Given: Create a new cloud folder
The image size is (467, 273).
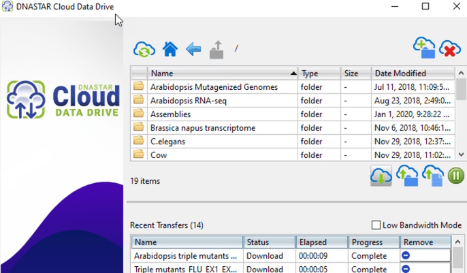Looking at the screenshot, I should coord(424,48).
